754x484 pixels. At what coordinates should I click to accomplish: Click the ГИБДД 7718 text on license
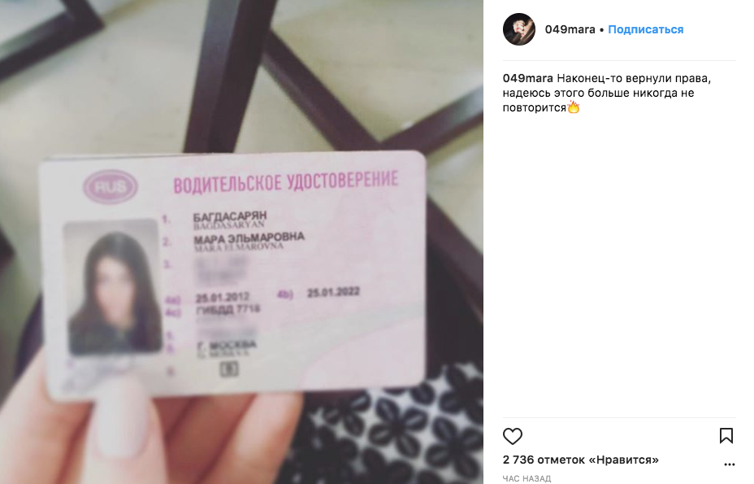tap(228, 309)
